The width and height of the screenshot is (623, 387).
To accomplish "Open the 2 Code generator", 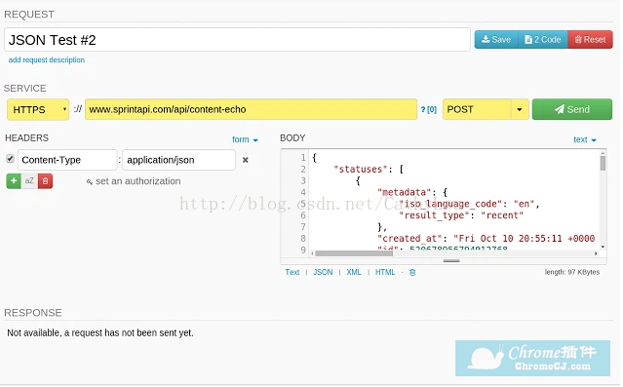I will (543, 40).
